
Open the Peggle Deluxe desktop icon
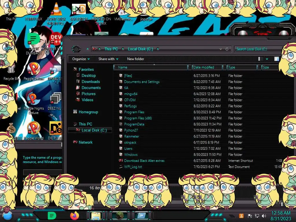34,71
